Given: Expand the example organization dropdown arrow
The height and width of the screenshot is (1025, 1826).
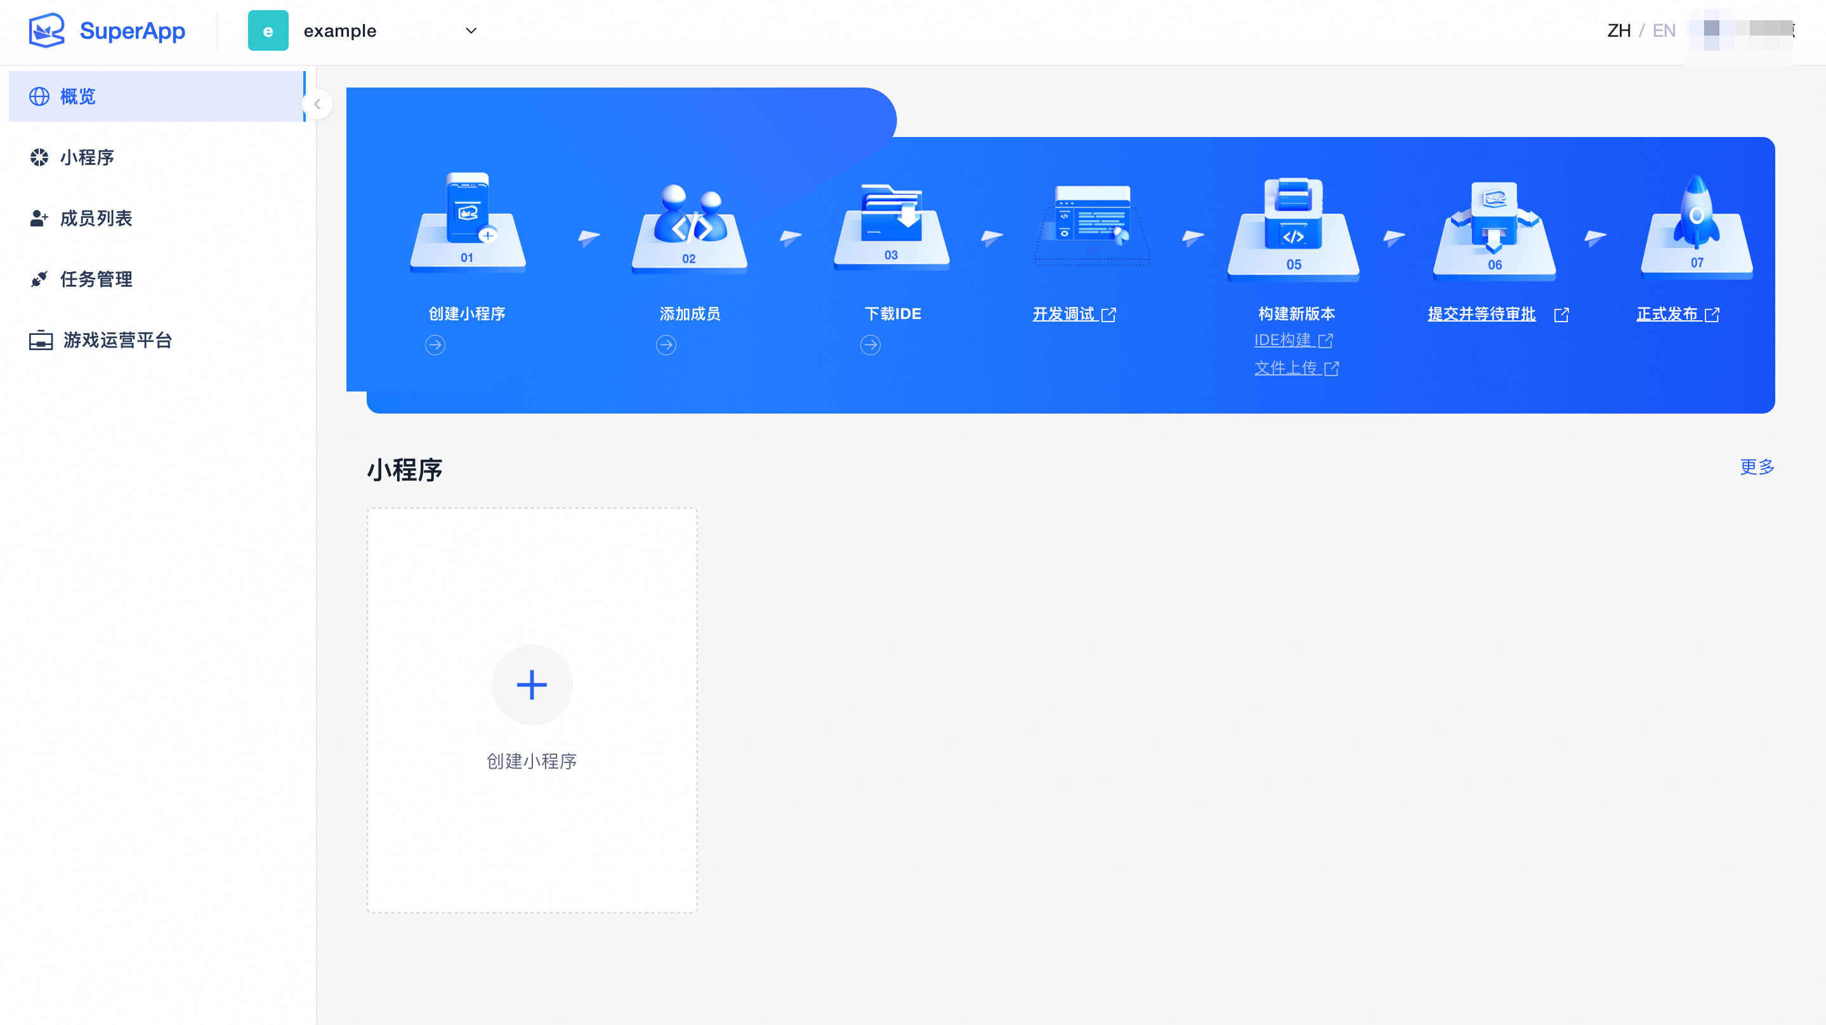Looking at the screenshot, I should coord(471,30).
